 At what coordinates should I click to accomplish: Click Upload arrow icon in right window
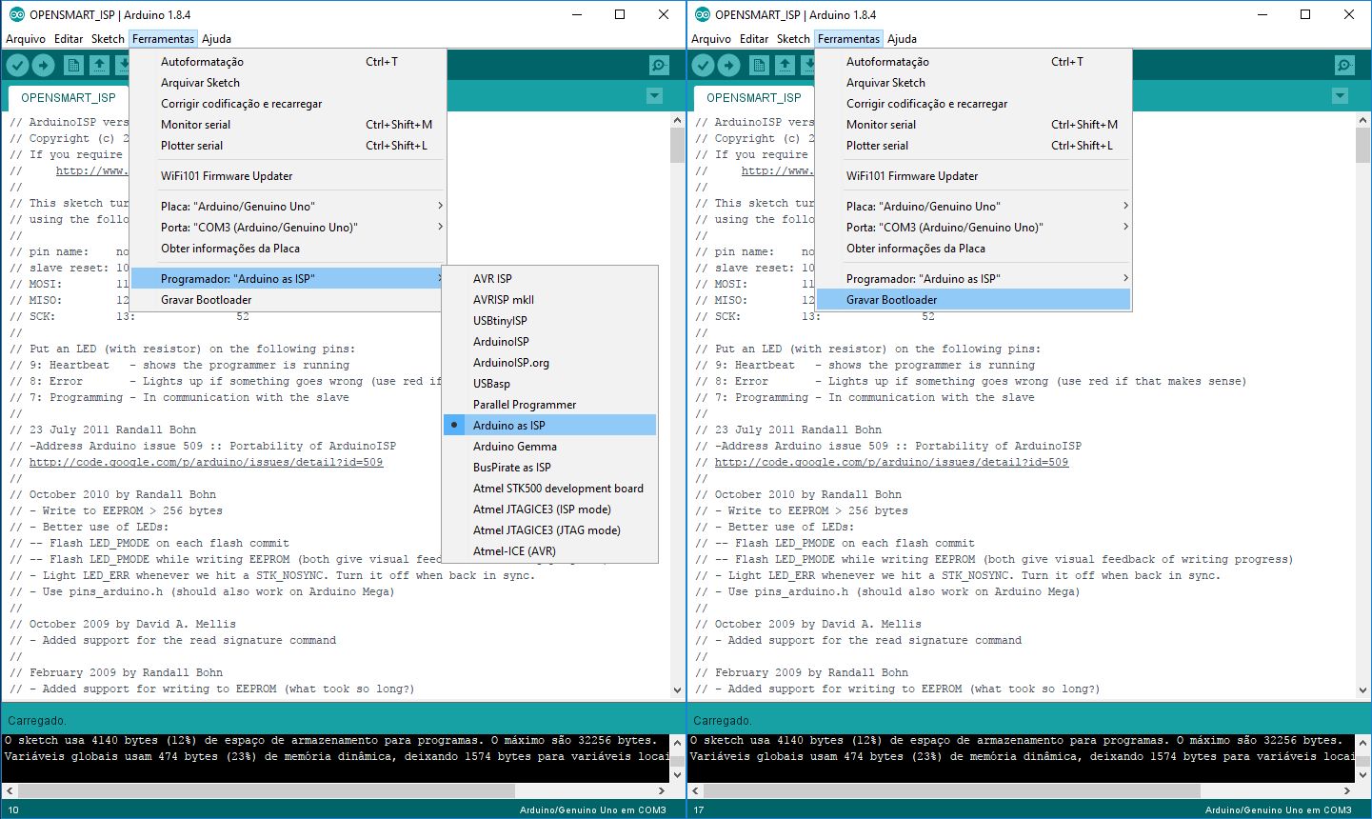pyautogui.click(x=729, y=65)
